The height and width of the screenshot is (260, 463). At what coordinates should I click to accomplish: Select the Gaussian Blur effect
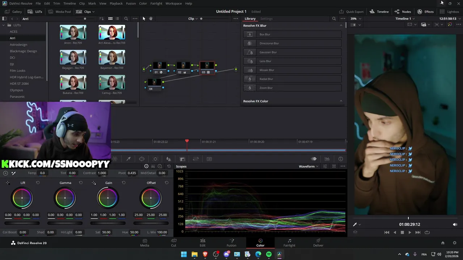(x=293, y=52)
